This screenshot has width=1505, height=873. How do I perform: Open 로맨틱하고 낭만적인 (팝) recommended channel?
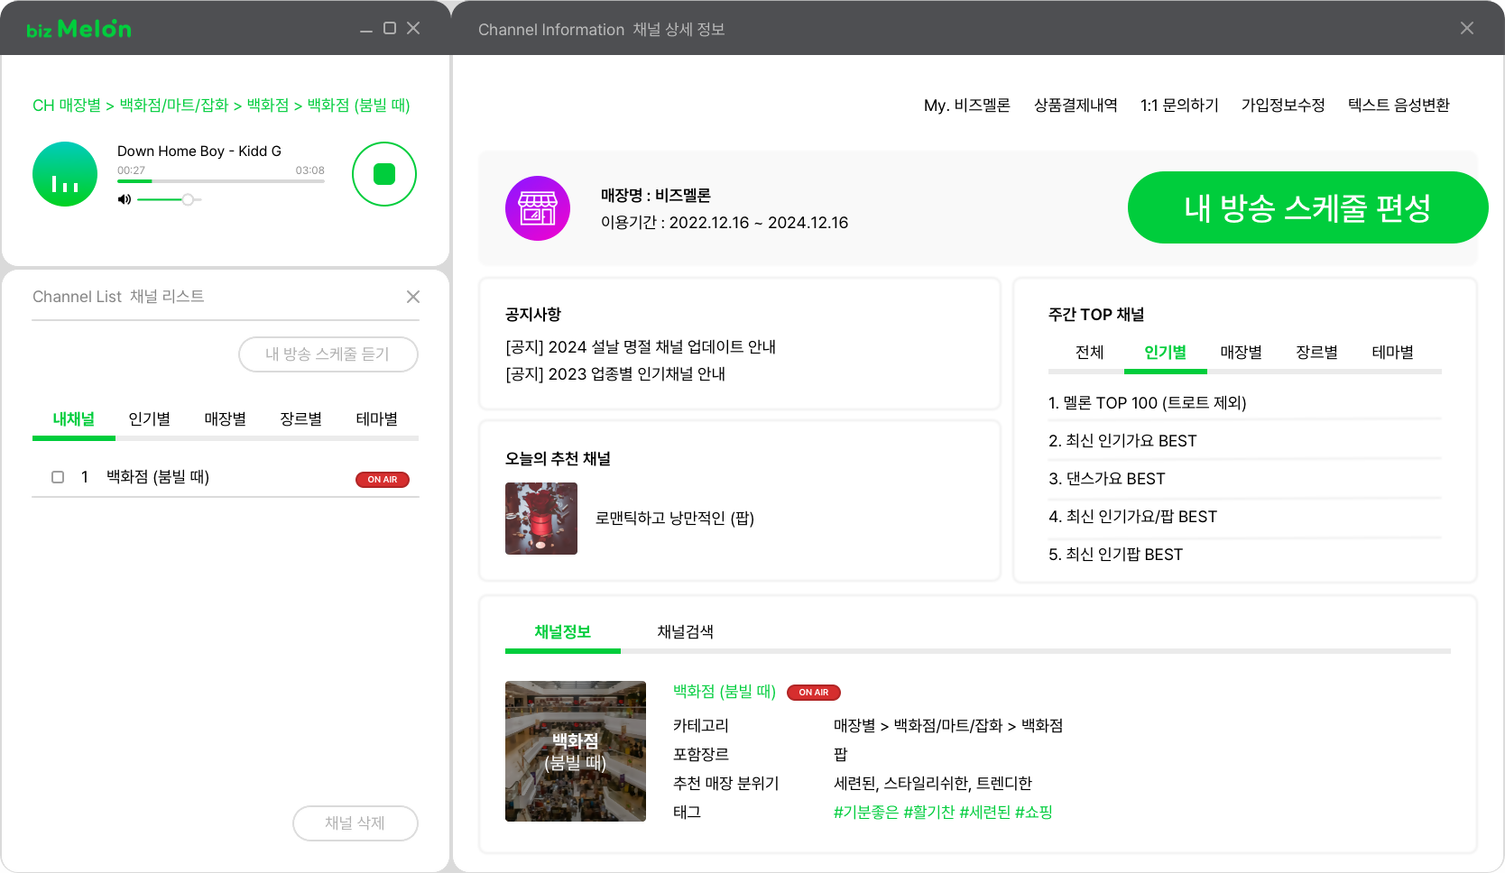coord(675,519)
